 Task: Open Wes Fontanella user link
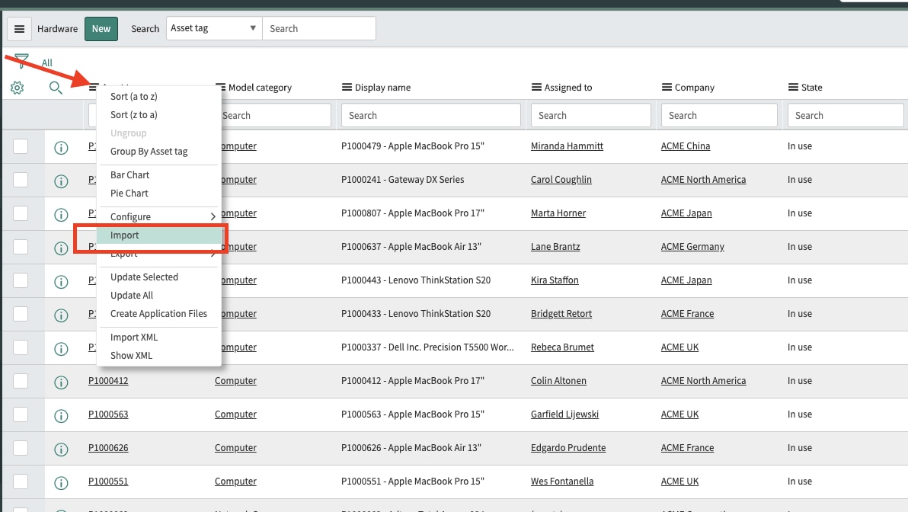coord(561,482)
